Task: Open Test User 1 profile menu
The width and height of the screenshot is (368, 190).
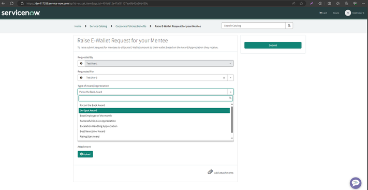Action: click(358, 13)
